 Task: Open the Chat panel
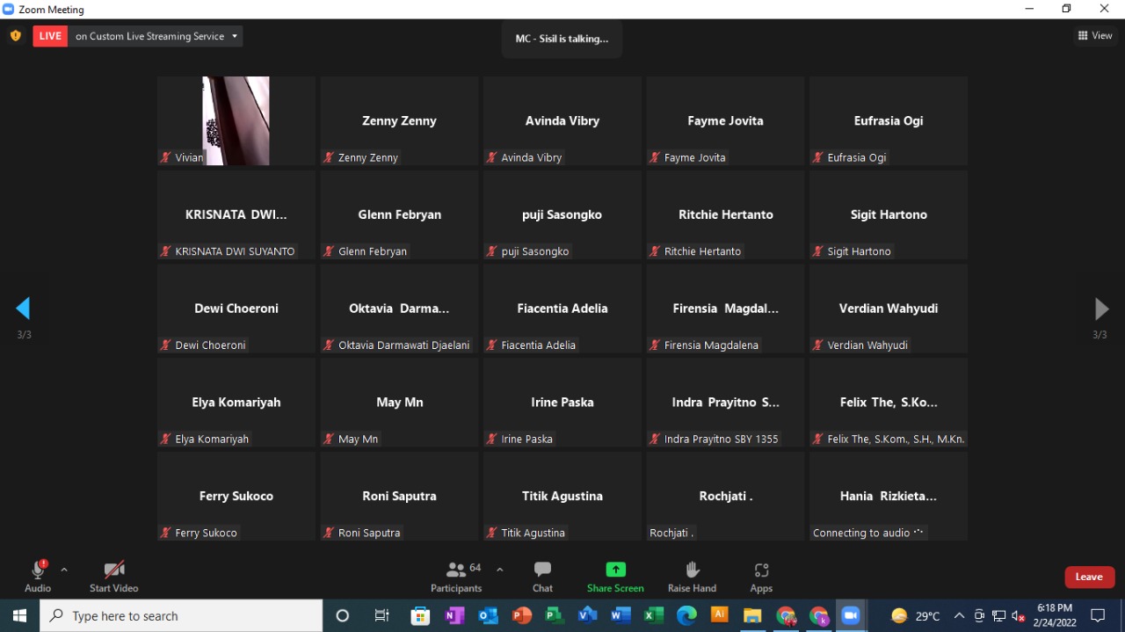pos(542,570)
